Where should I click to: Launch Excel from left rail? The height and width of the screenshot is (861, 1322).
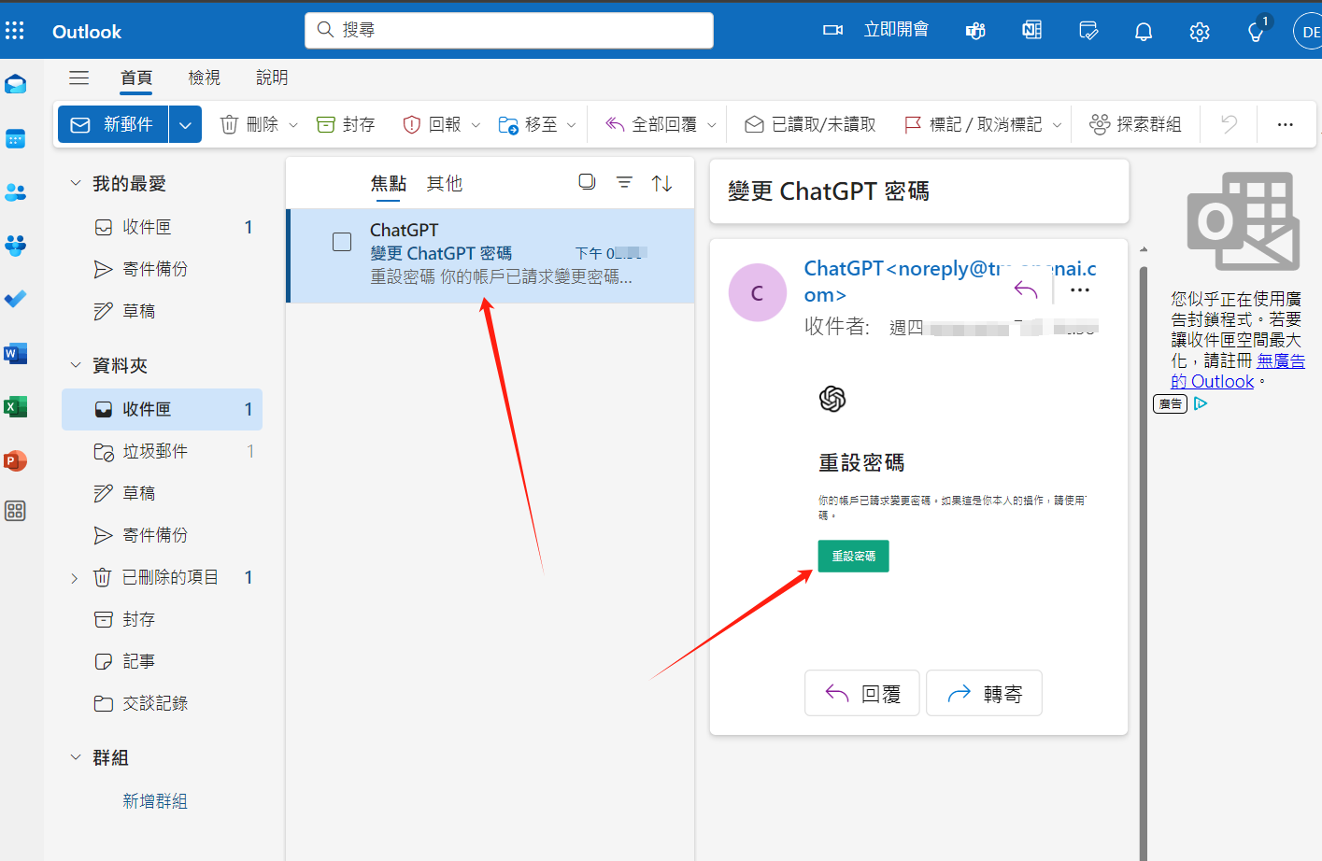[15, 407]
